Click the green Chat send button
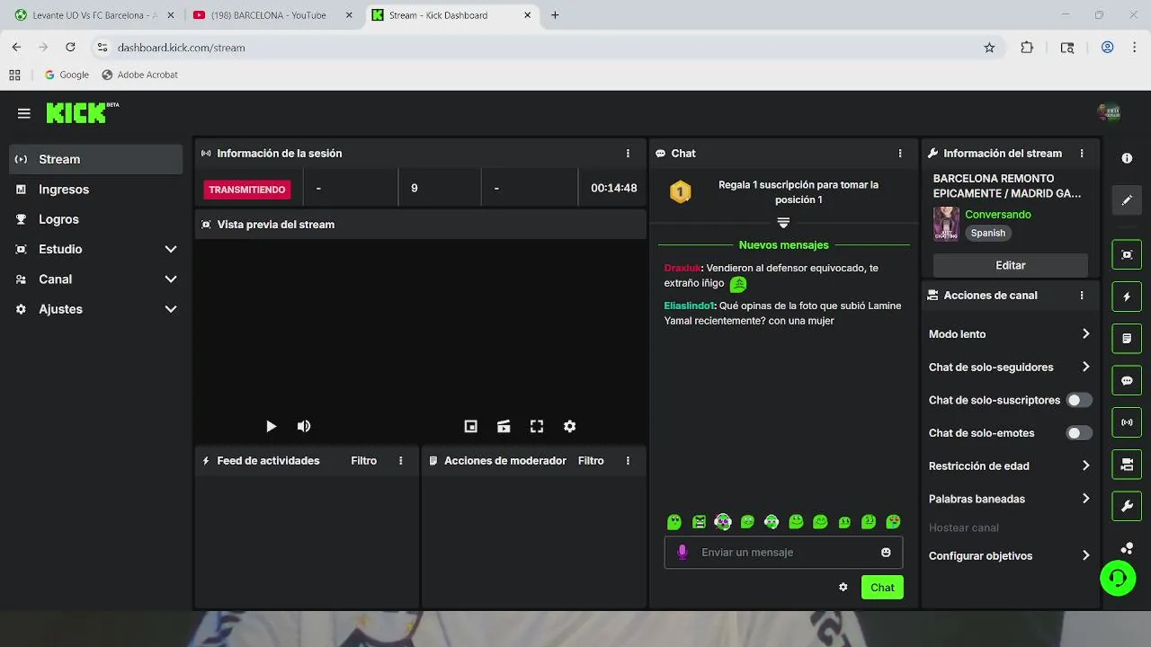This screenshot has width=1151, height=647. 882,588
